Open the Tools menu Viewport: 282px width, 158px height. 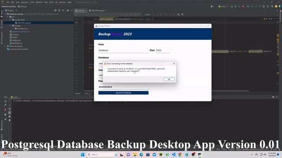(52, 2)
